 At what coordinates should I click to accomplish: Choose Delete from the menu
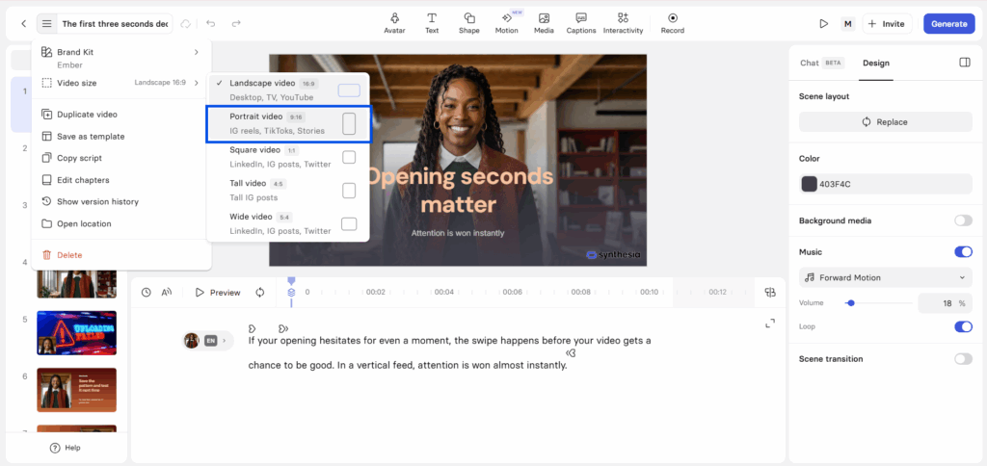120,255
